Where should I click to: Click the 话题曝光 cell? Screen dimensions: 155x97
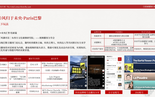coord(98,42)
